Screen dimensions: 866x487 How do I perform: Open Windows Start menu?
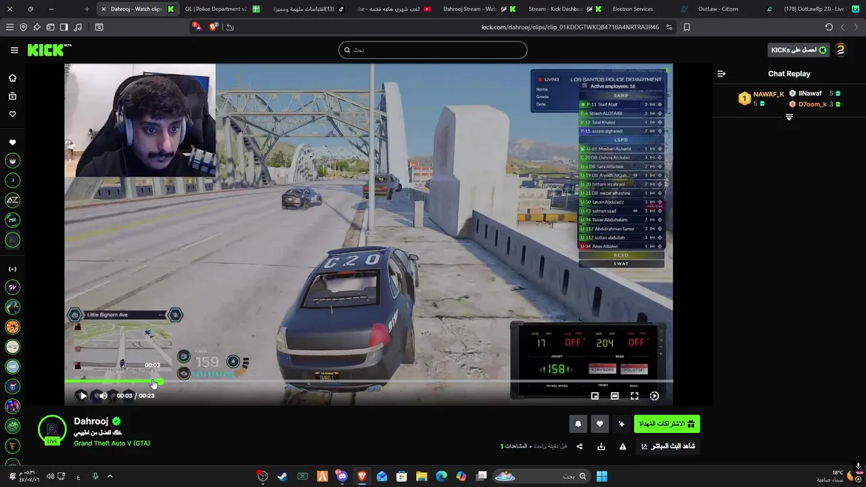pyautogui.click(x=601, y=476)
